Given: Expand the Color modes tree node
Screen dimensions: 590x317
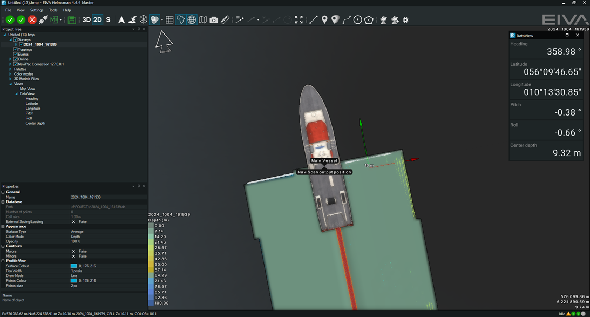Looking at the screenshot, I should (x=11, y=74).
